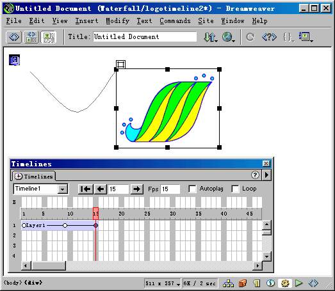Viewport: 335px width, 291px height.
Task: Open Timelines panel help
Action: [x=255, y=175]
